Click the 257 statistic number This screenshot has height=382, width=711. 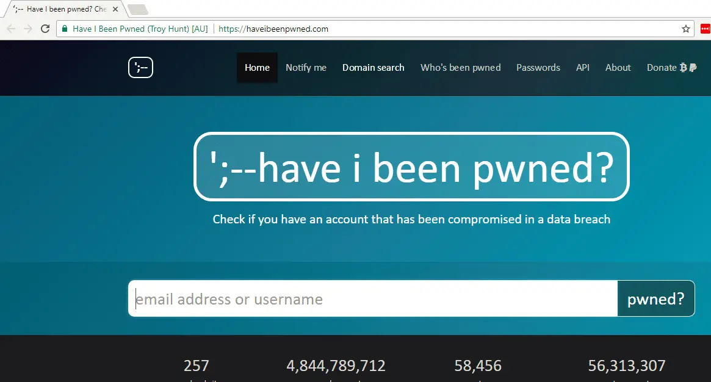click(x=196, y=366)
